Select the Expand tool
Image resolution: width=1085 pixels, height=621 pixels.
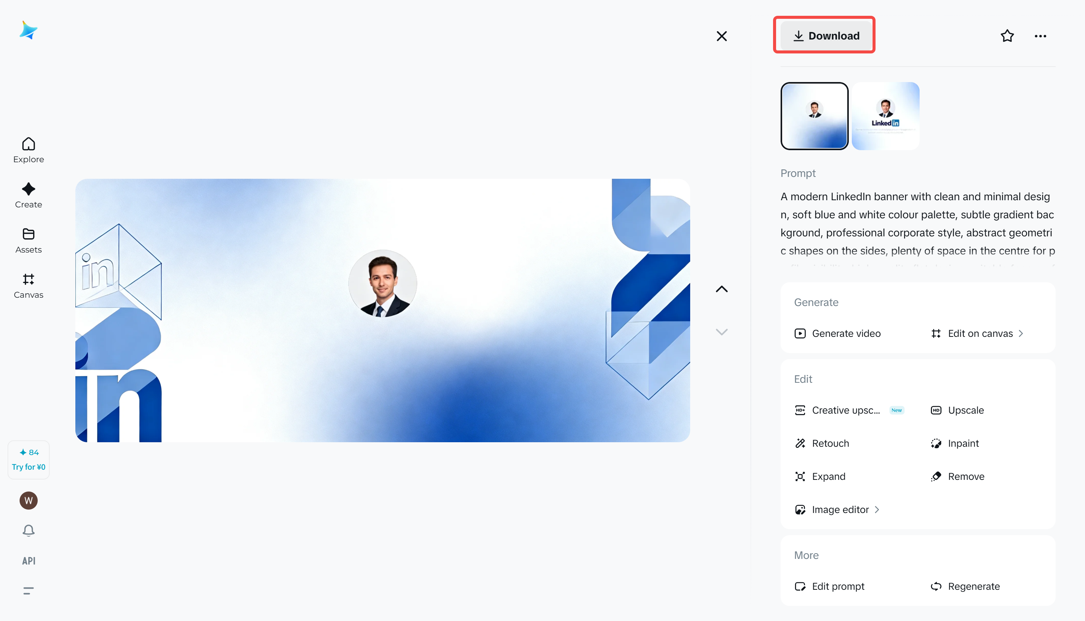828,476
